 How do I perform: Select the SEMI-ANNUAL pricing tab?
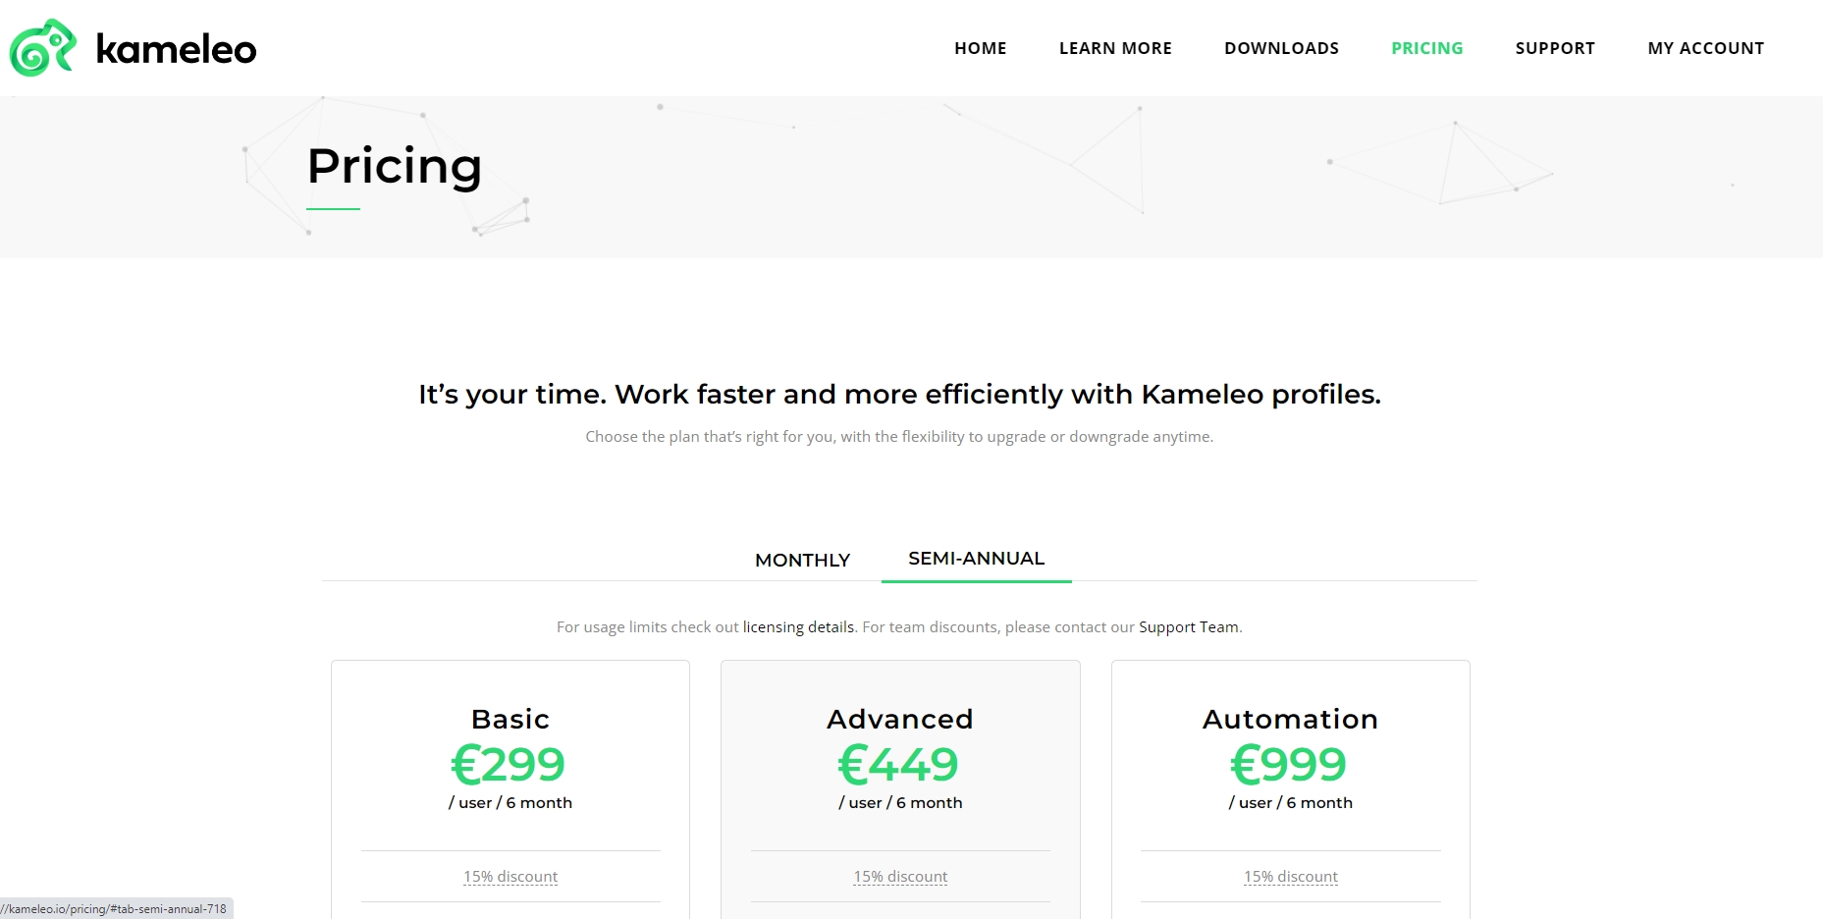976,559
